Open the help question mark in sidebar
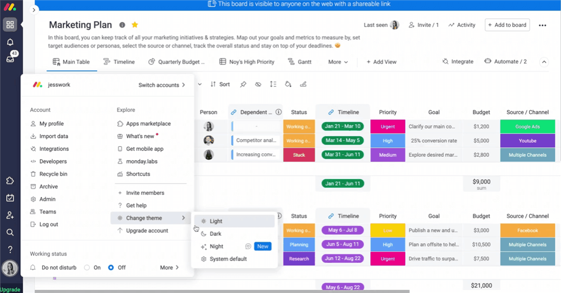The width and height of the screenshot is (561, 293). click(x=10, y=249)
